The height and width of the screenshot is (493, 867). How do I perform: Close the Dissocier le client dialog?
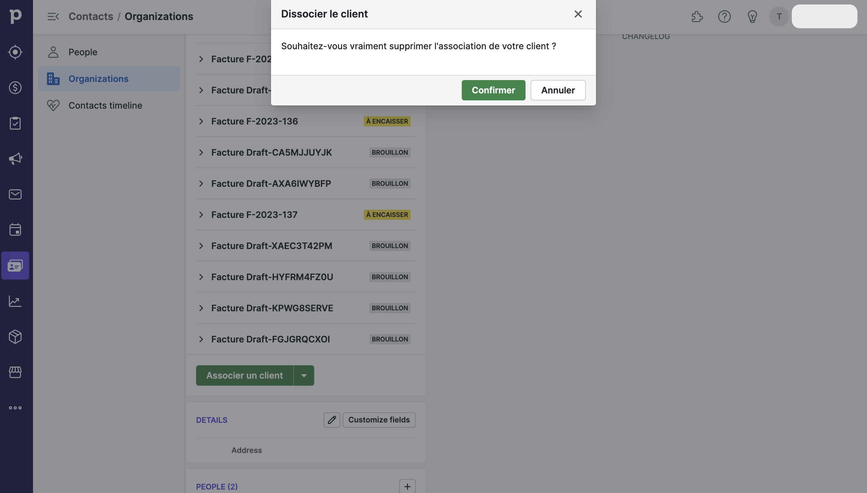click(578, 14)
